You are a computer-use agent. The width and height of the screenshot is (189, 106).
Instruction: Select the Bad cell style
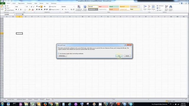pyautogui.click(x=104, y=6)
